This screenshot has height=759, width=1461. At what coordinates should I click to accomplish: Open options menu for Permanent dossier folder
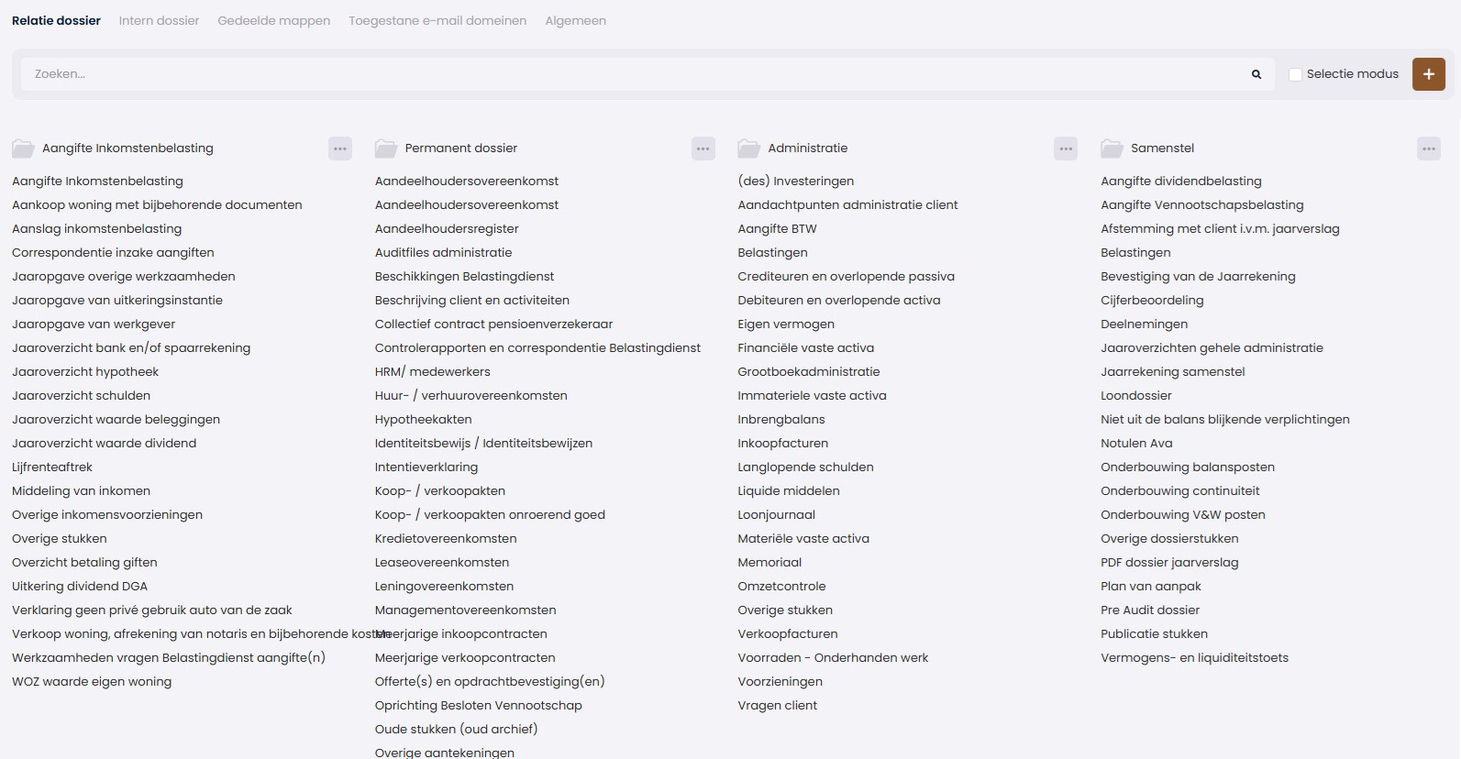coord(703,148)
